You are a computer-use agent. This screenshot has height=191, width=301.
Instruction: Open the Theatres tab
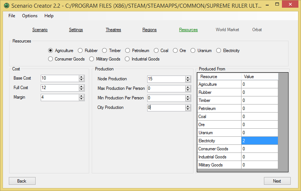(x=113, y=30)
